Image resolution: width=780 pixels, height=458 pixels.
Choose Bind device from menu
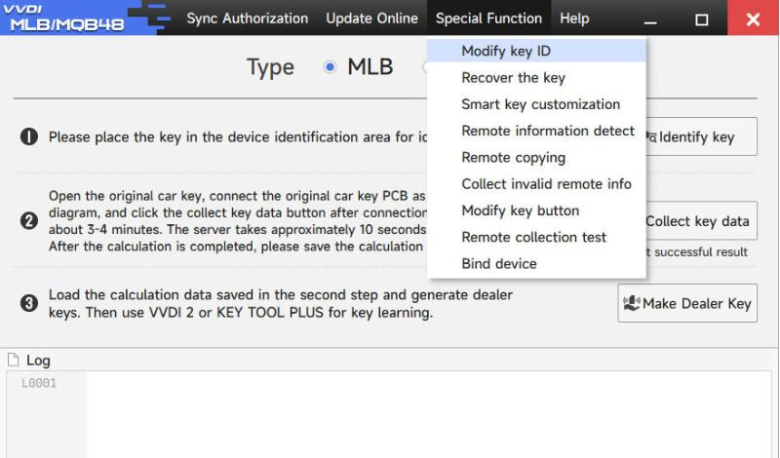(x=498, y=264)
